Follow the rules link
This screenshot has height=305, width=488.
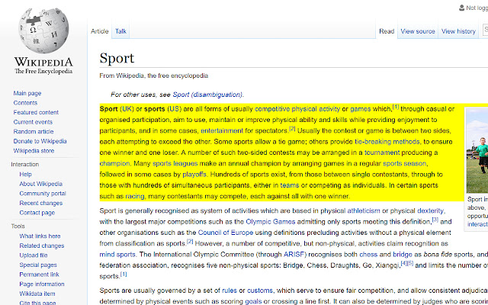(230, 291)
